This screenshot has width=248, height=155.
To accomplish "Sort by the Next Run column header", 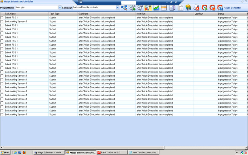I will pos(165,14).
